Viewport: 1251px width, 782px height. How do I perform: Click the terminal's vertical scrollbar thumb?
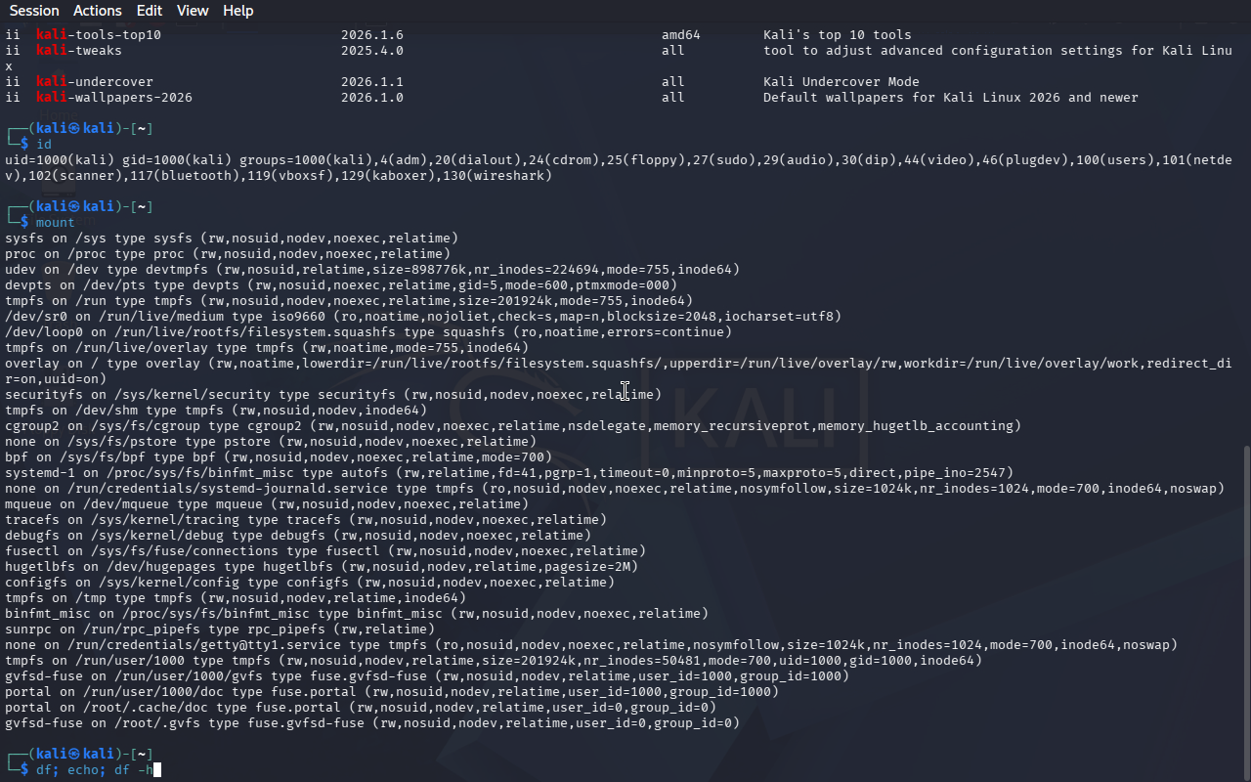[x=1245, y=606]
